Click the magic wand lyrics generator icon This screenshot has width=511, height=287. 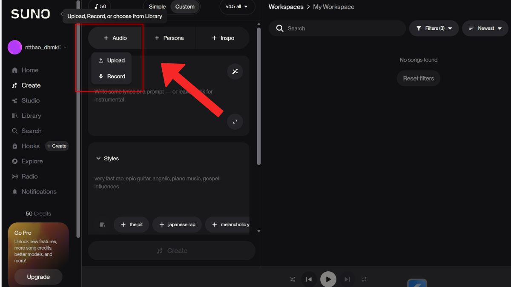[235, 71]
